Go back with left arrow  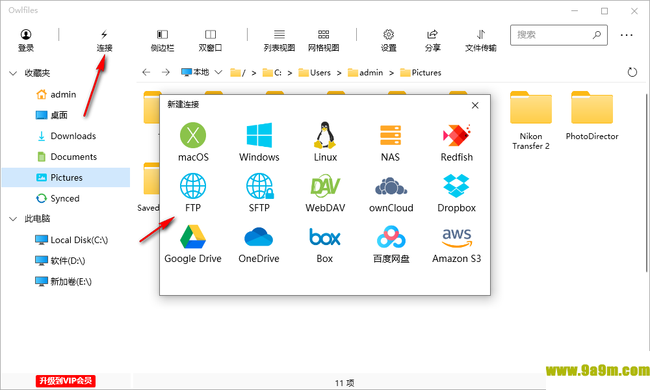146,73
